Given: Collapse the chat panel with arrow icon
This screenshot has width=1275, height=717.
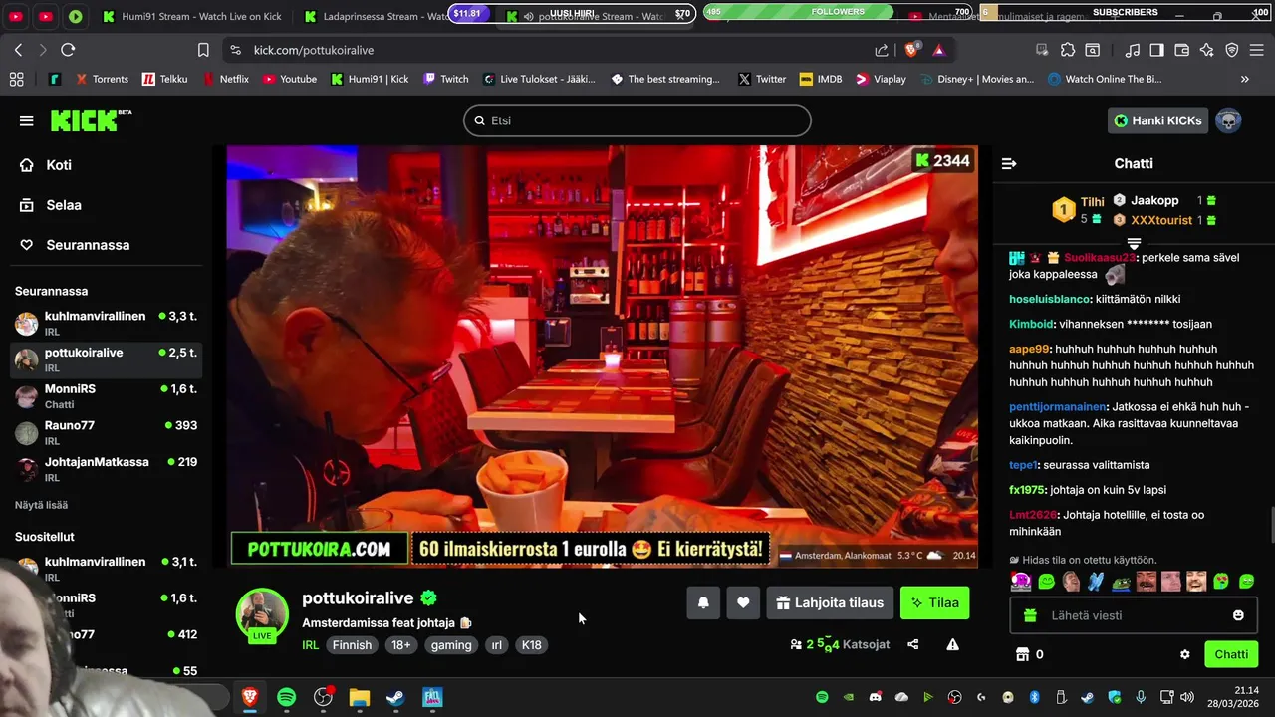Looking at the screenshot, I should click(x=1009, y=163).
